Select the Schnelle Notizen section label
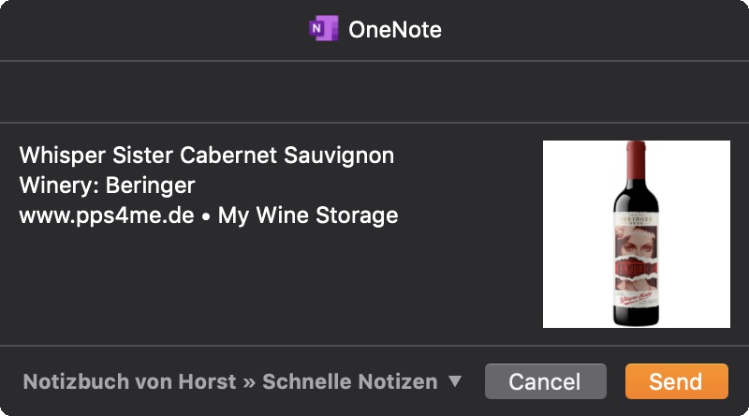The width and height of the screenshot is (749, 416). (x=350, y=381)
